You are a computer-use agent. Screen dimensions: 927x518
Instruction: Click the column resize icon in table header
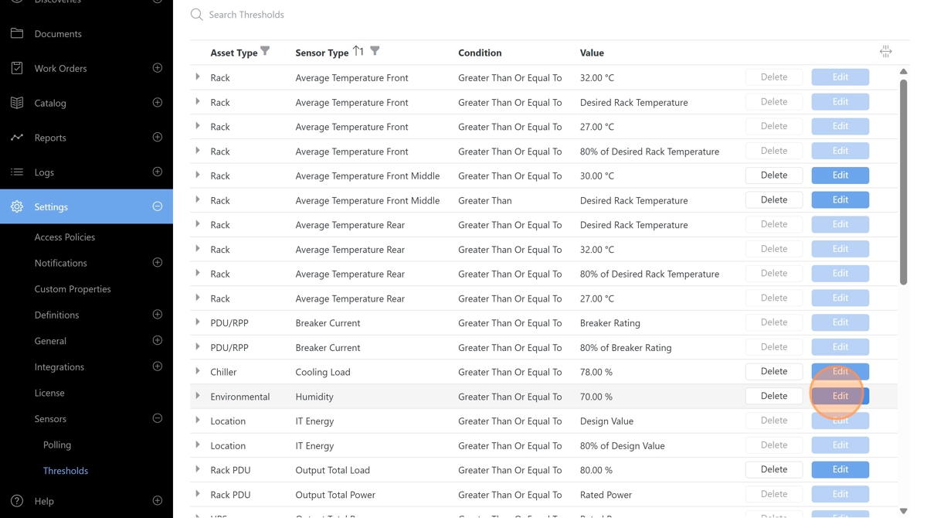pyautogui.click(x=885, y=52)
